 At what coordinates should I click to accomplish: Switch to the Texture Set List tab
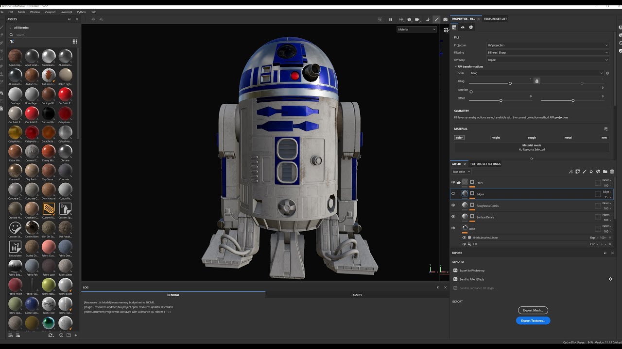[495, 19]
